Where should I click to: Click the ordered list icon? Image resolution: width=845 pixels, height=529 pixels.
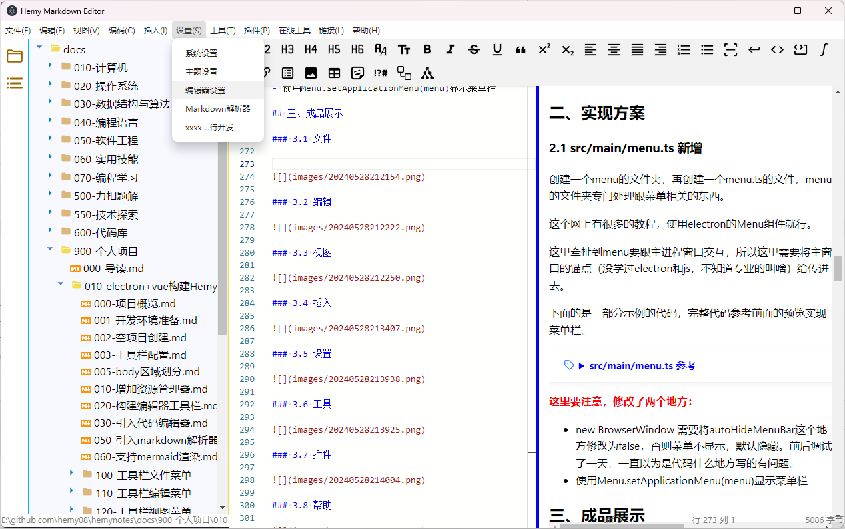point(684,49)
